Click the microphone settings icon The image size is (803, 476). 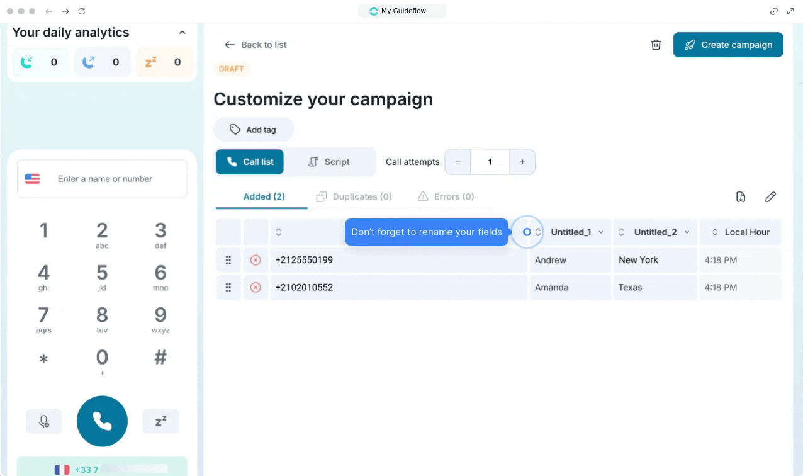[x=44, y=421]
